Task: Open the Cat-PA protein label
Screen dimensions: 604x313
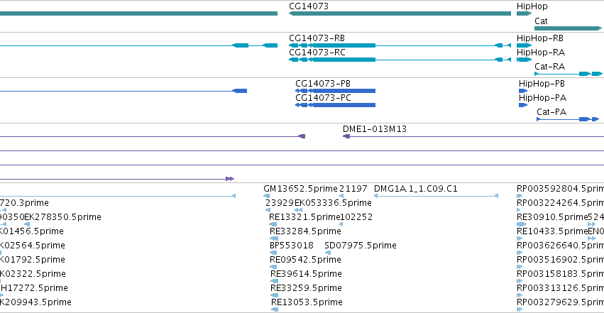Action: coord(551,112)
